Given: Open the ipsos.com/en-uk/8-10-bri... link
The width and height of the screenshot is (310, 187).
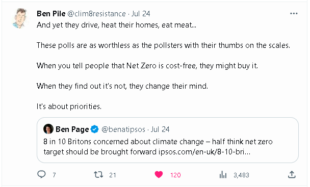Looking at the screenshot, I should pos(204,152).
